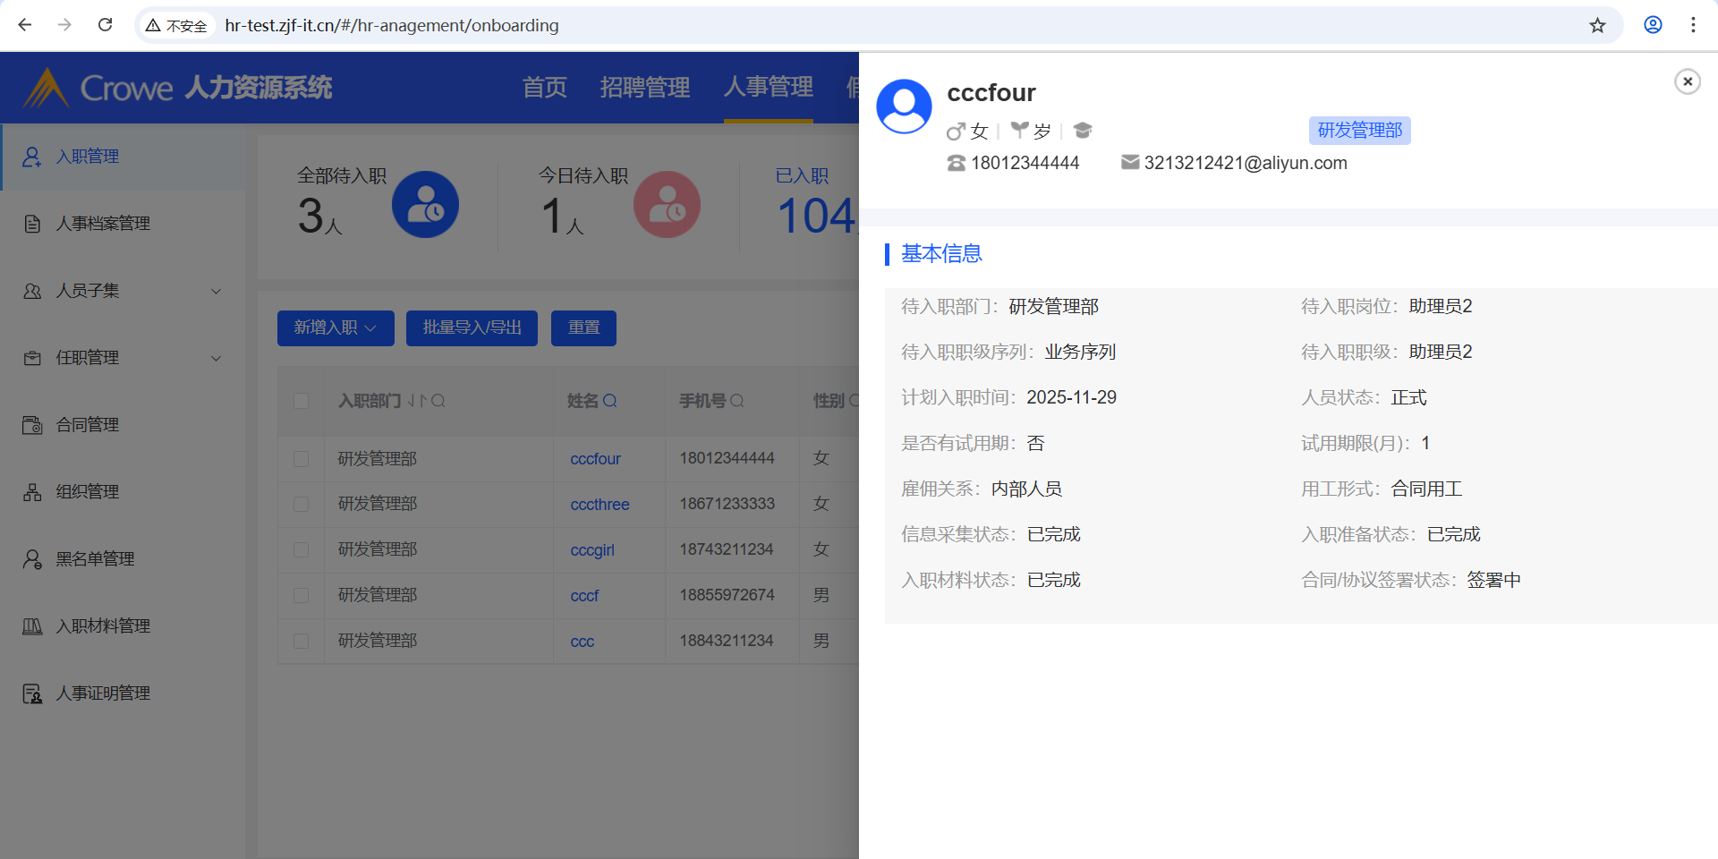The width and height of the screenshot is (1718, 859).
Task: Click the 批量导入/导出 button
Action: point(472,328)
